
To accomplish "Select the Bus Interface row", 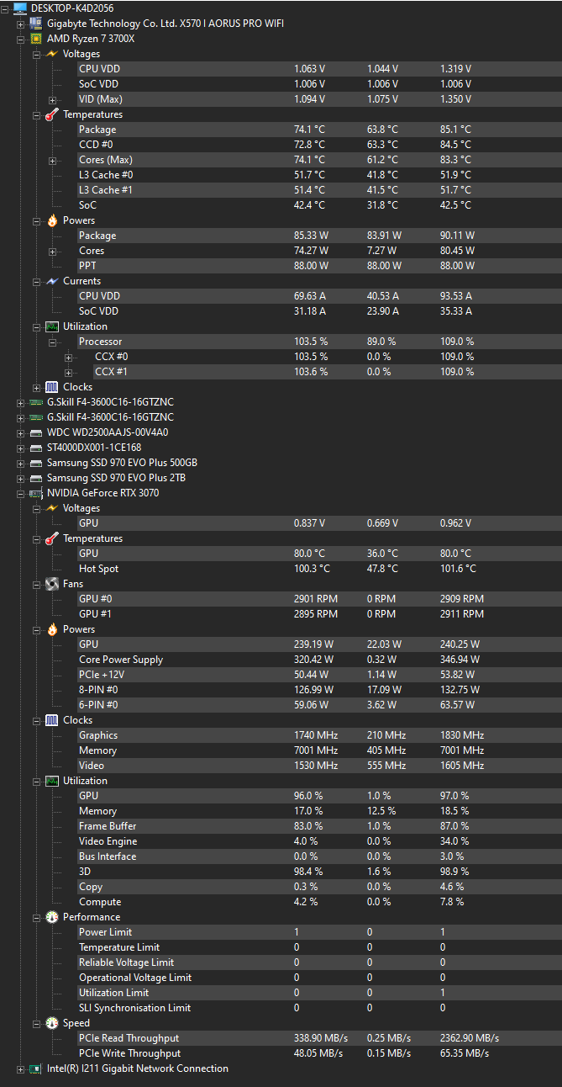I will pyautogui.click(x=319, y=856).
